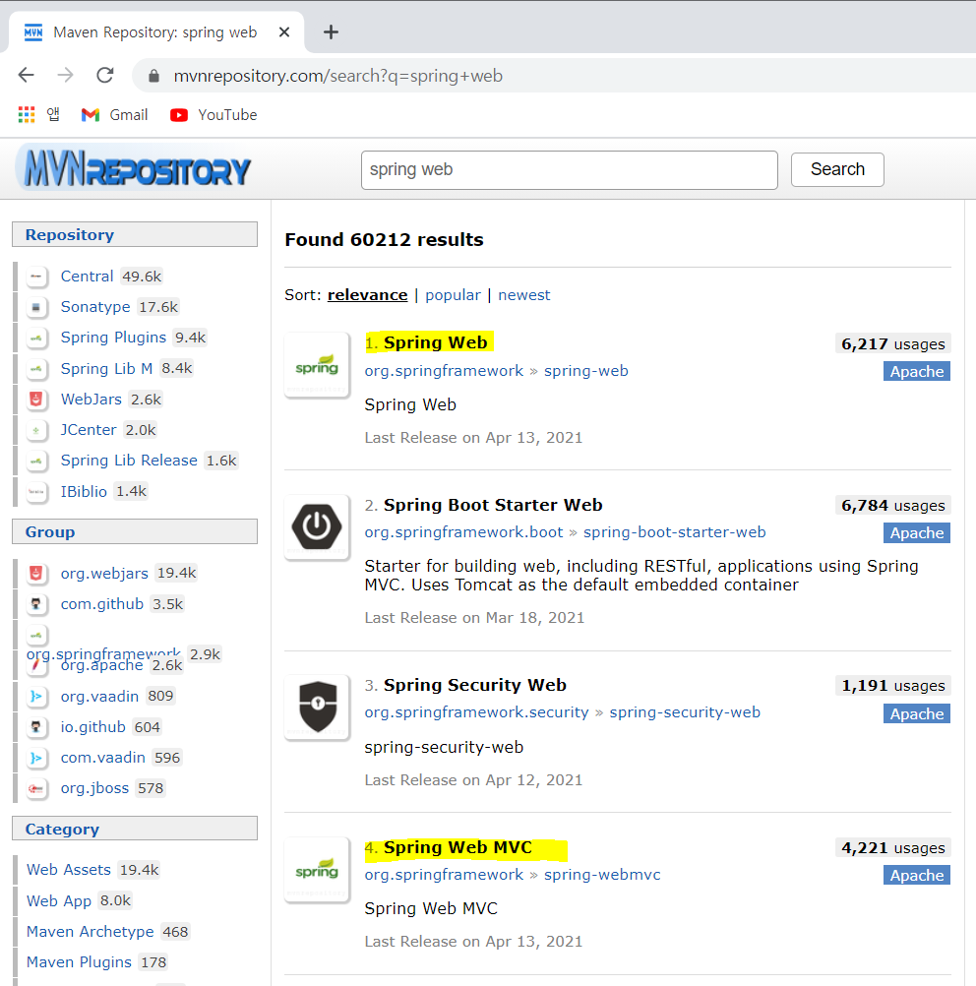Close the Maven Repository tab
Viewport: 976px width, 986px height.
click(x=284, y=32)
